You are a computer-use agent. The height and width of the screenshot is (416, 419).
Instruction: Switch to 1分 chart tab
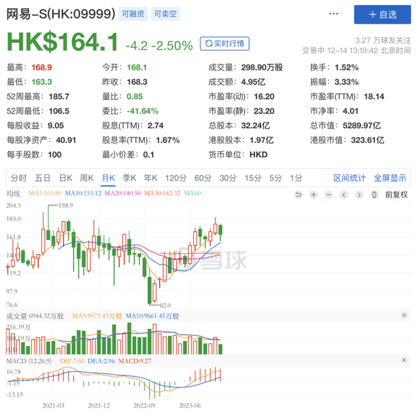click(296, 178)
